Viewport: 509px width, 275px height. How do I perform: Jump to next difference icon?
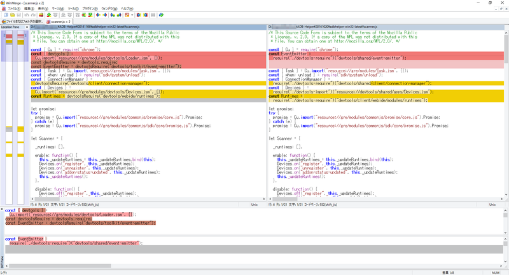(x=49, y=15)
